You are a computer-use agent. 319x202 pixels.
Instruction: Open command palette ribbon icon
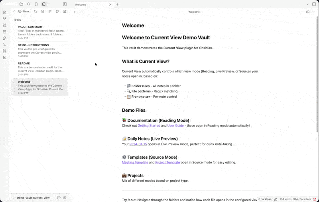click(x=5, y=45)
